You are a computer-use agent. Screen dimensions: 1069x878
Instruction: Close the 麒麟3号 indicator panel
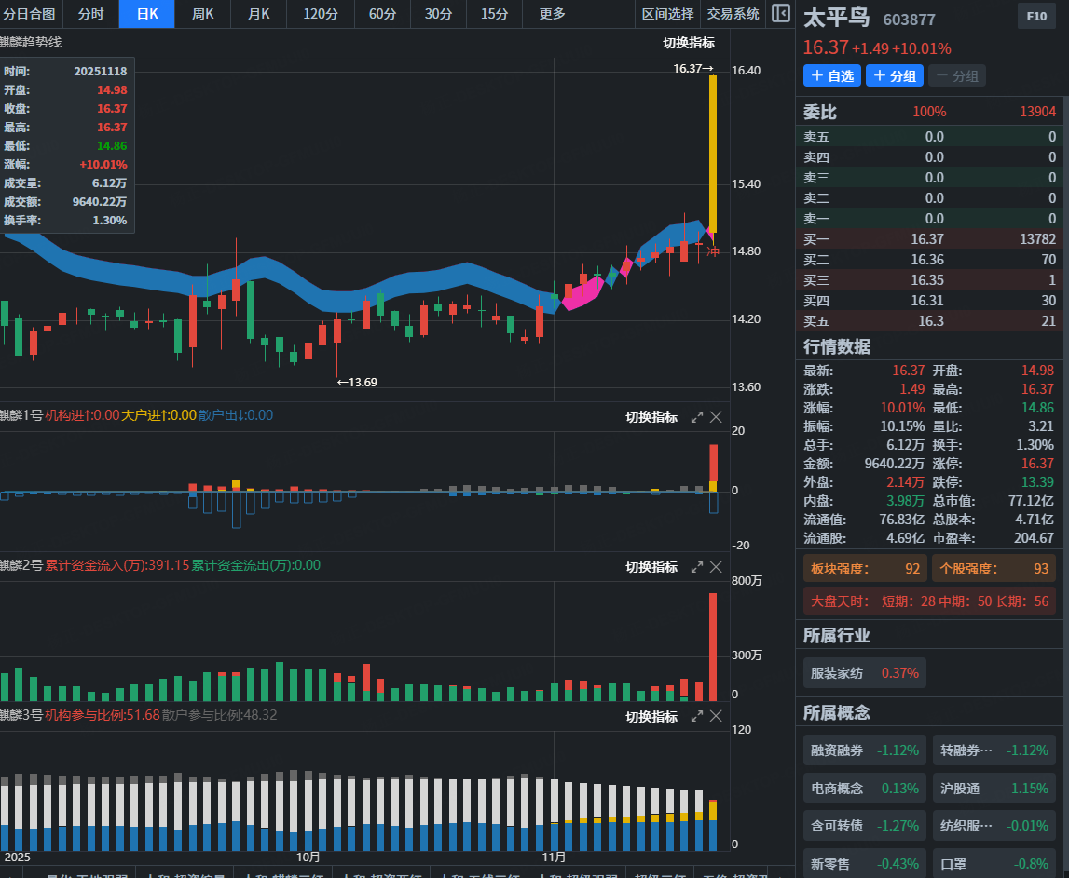coord(716,717)
